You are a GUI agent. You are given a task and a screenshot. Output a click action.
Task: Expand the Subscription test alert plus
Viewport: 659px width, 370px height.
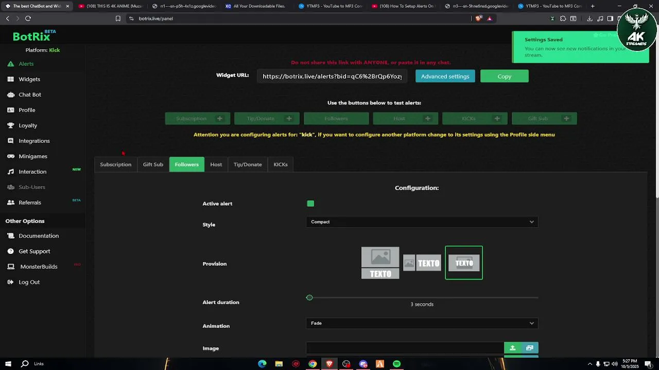pos(220,119)
